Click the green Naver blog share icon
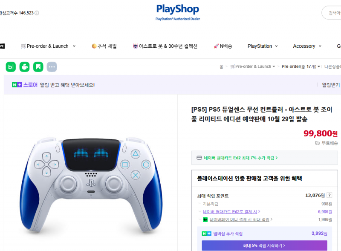 (11, 67)
